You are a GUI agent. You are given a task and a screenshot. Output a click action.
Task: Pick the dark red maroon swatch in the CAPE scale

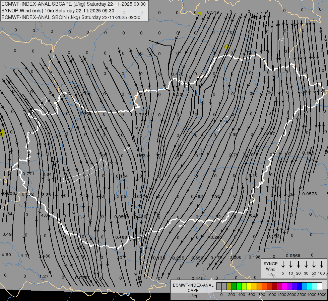[274, 286]
